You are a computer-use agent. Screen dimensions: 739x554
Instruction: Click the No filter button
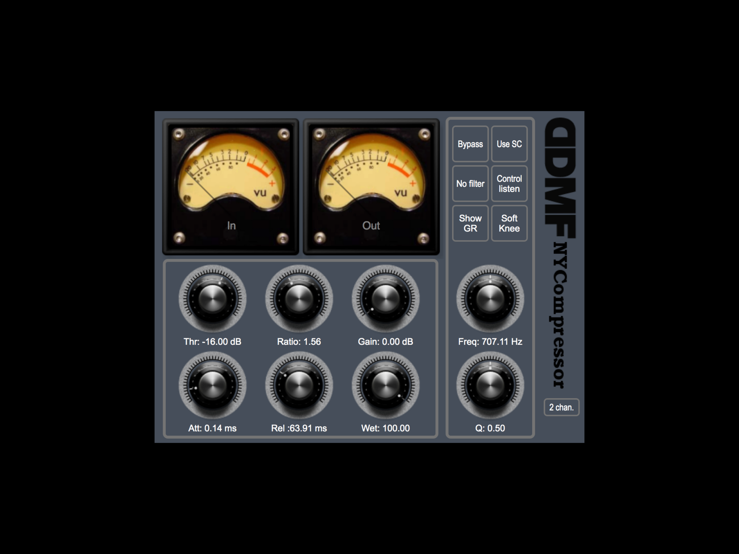(470, 183)
